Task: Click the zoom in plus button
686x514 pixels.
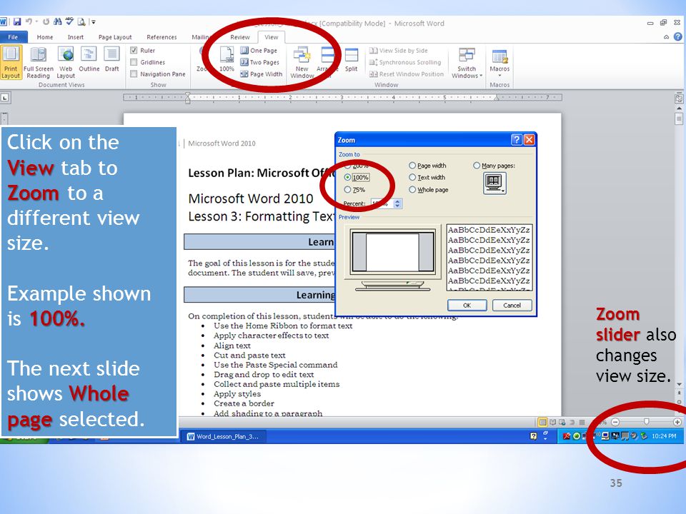Action: coord(677,422)
